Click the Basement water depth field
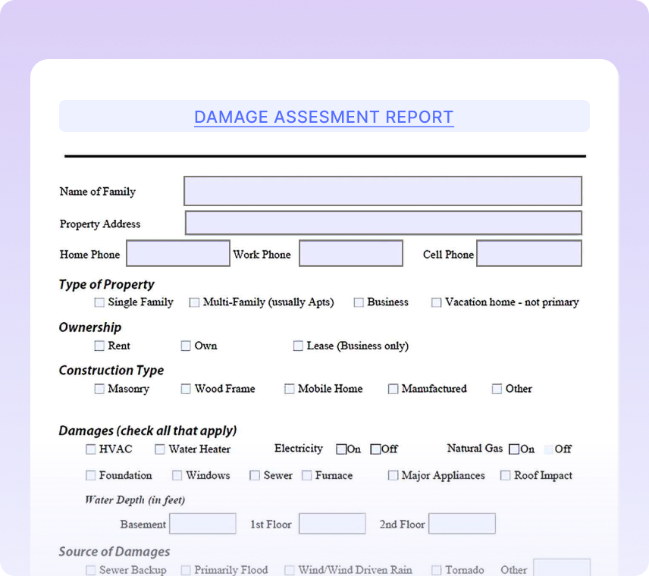This screenshot has height=576, width=649. click(202, 523)
